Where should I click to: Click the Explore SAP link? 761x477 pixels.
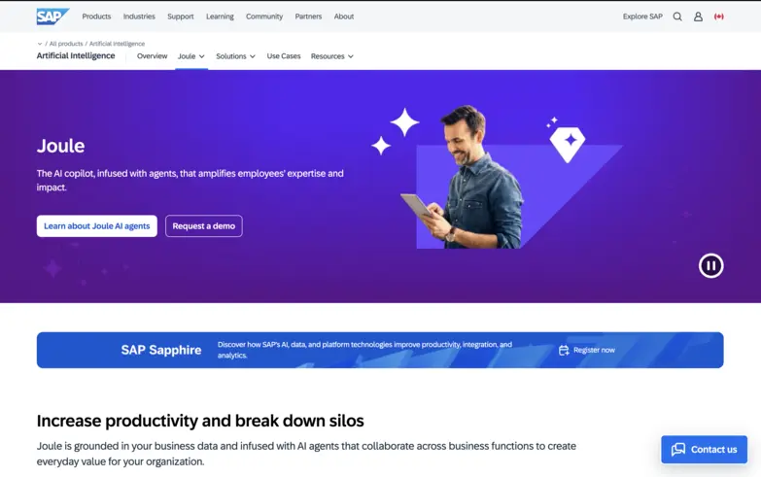[x=642, y=17]
